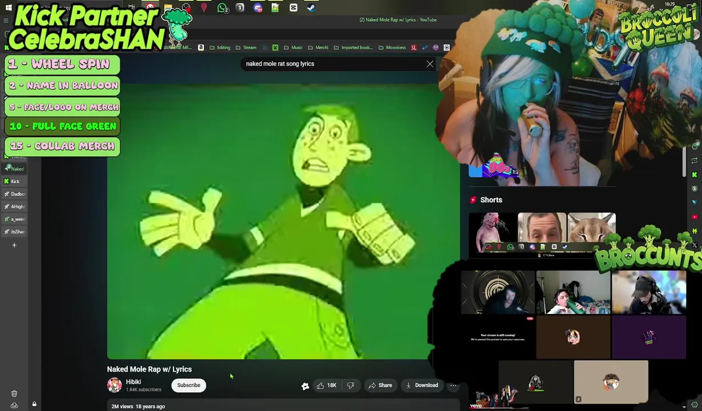Viewport: 702px width, 411px height.
Task: Click the red map pin taskbar icon
Action: pos(204,8)
